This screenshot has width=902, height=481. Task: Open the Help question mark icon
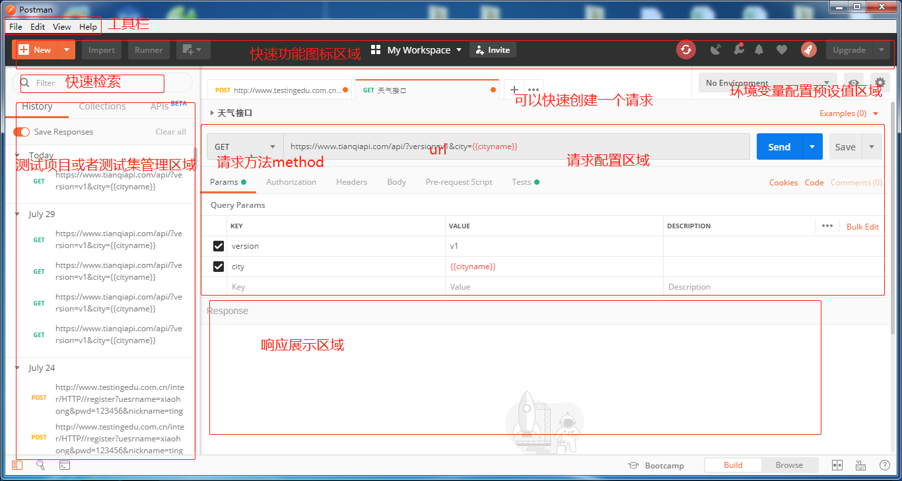point(884,465)
